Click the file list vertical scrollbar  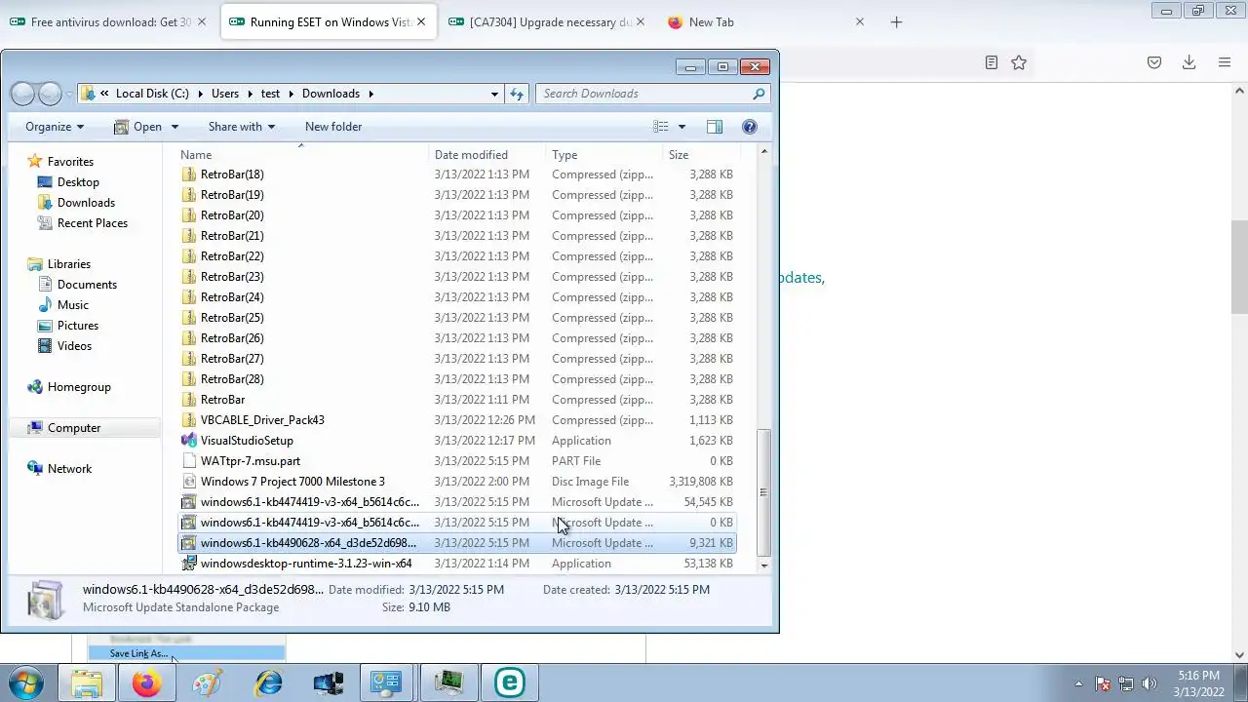[763, 492]
